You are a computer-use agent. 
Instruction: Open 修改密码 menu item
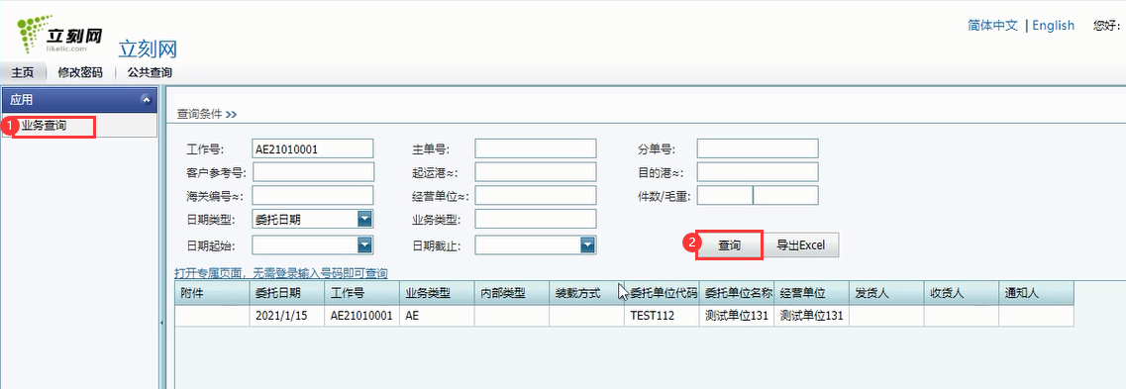point(80,72)
